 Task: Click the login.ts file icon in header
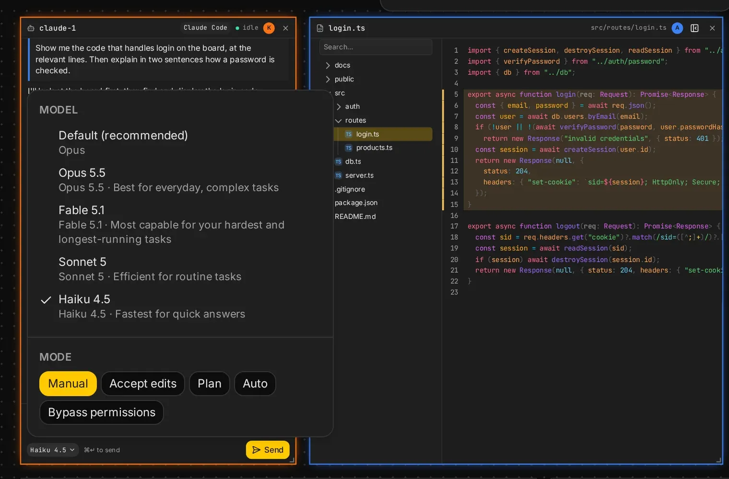click(x=320, y=28)
